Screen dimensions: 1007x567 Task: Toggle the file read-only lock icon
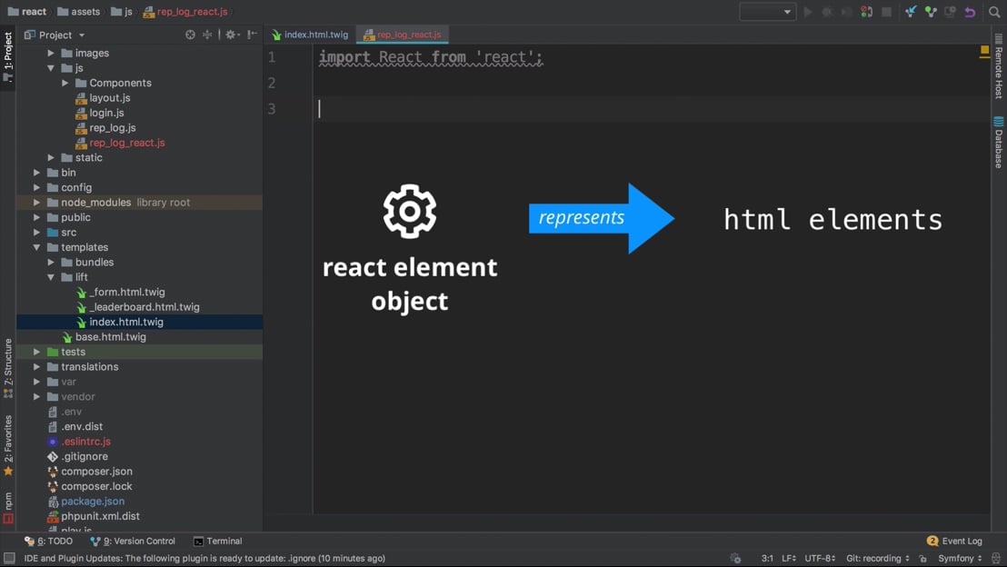point(922,558)
